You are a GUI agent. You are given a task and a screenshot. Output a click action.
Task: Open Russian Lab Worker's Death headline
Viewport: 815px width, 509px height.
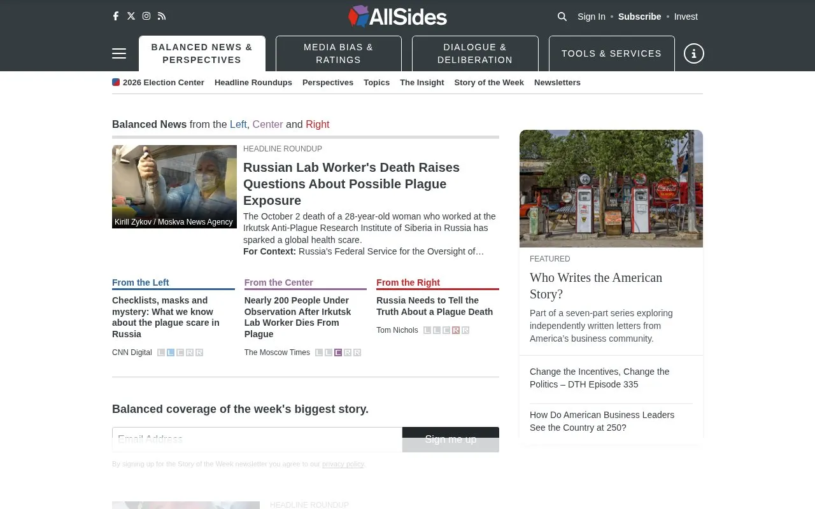tap(351, 184)
